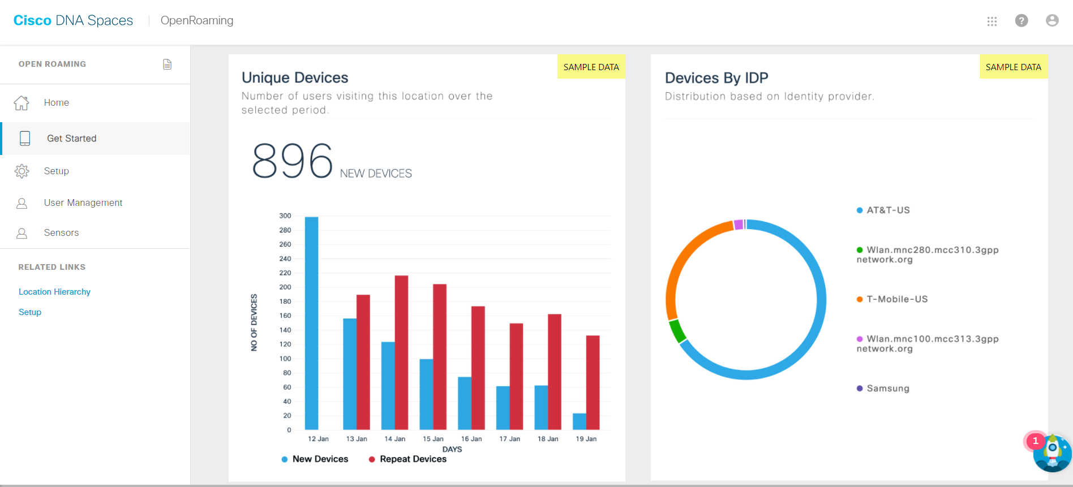The width and height of the screenshot is (1073, 487).
Task: Click the 13 Jan blue New Devices bar
Action: (x=350, y=374)
